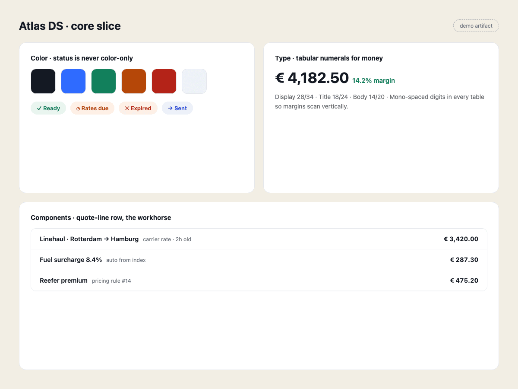The height and width of the screenshot is (389, 518).
Task: Click the X icon in Expired pill
Action: click(x=127, y=108)
